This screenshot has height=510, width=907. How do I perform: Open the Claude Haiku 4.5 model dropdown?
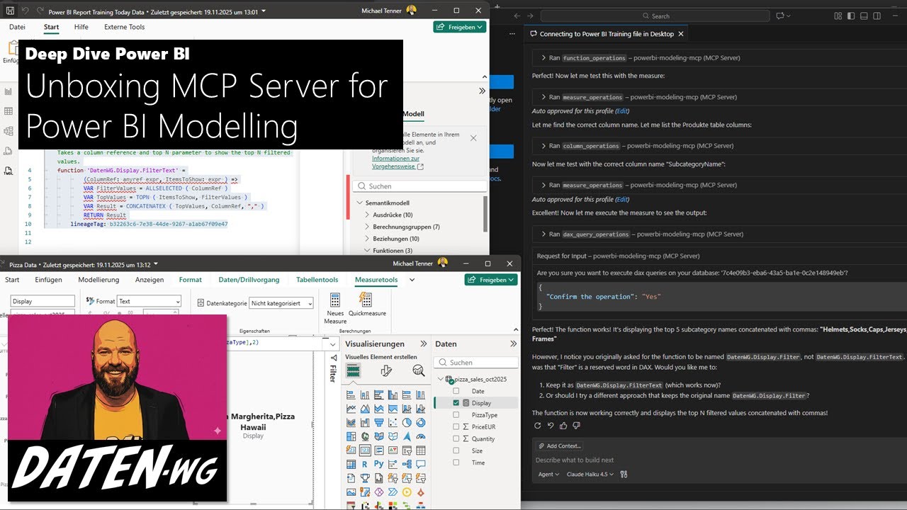point(590,475)
